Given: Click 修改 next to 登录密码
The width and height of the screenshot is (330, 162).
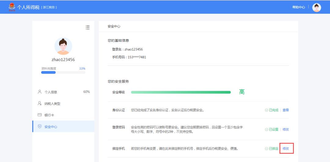Looking at the screenshot, I should pos(286,129).
